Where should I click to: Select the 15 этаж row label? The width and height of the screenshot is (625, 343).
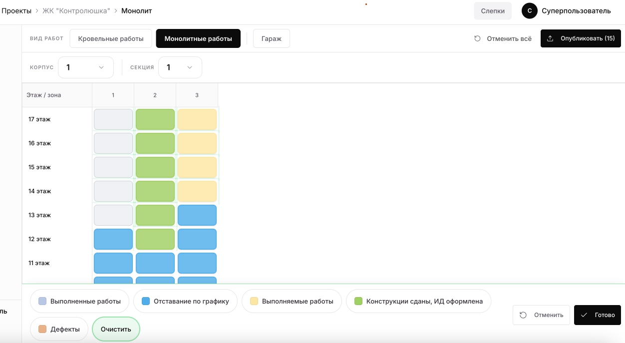[x=39, y=167]
